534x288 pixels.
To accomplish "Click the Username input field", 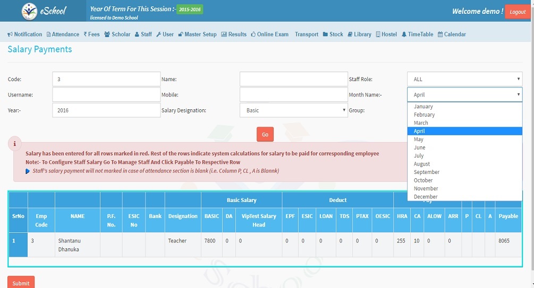I will pos(106,95).
